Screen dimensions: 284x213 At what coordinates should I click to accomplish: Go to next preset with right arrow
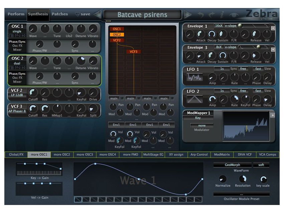point(187,14)
